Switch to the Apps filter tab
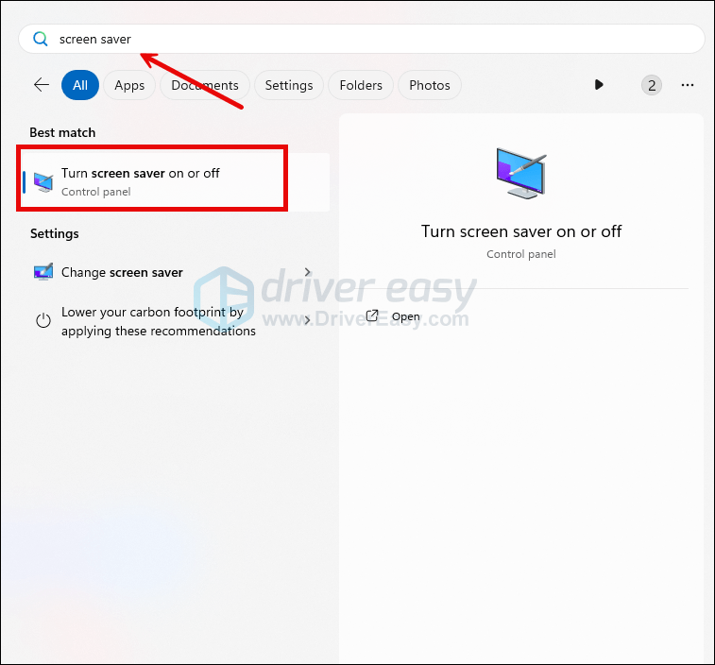This screenshot has height=665, width=715. [x=129, y=85]
